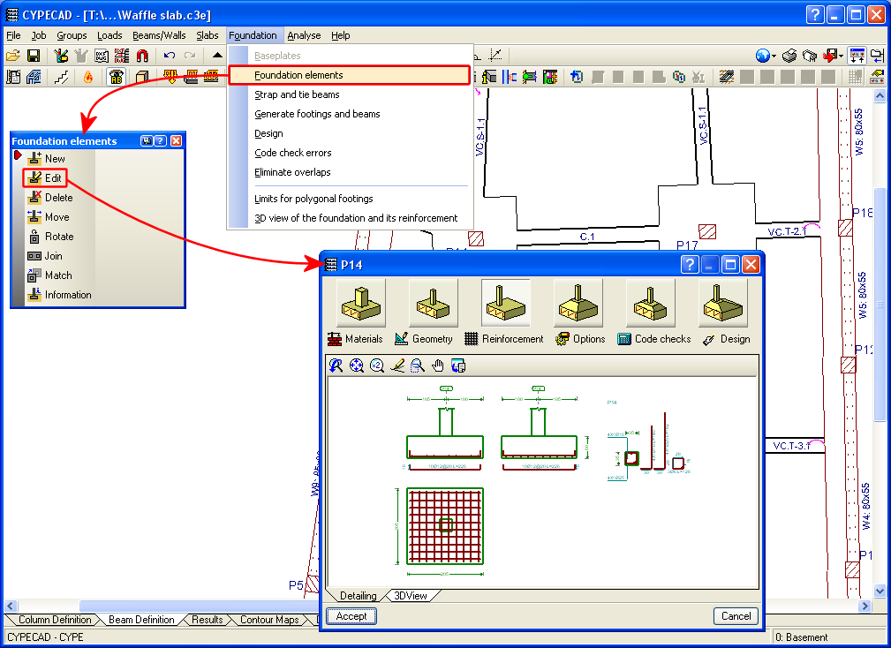This screenshot has height=648, width=891.
Task: Switch to the Contour Maps tab
Action: tap(269, 620)
